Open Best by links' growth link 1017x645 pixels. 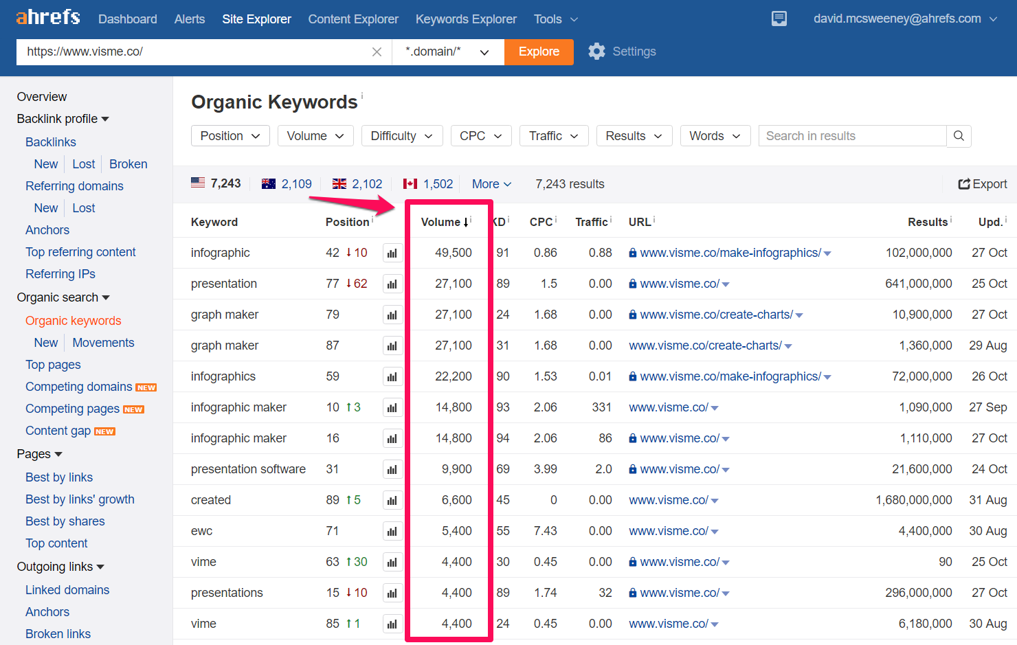80,499
